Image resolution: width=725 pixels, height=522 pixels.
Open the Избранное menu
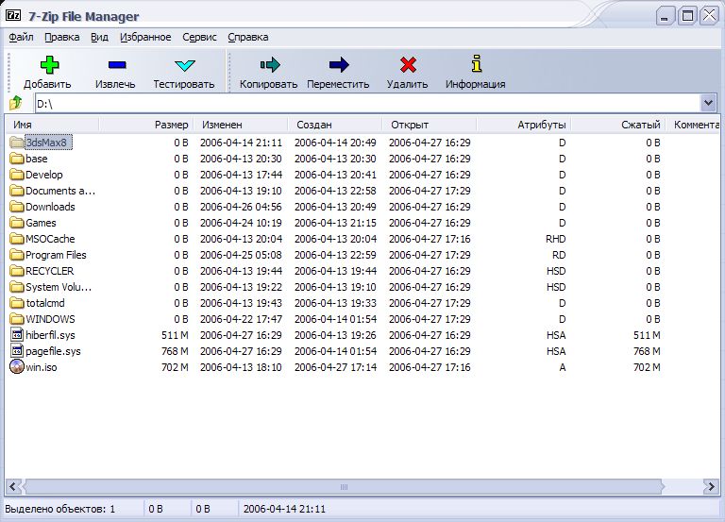click(x=145, y=37)
